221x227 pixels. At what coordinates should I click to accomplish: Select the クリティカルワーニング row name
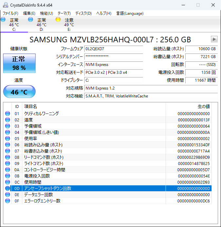[x=41, y=113]
